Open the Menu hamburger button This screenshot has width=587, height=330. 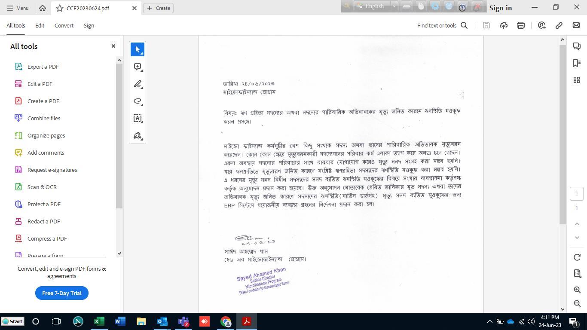[x=17, y=8]
